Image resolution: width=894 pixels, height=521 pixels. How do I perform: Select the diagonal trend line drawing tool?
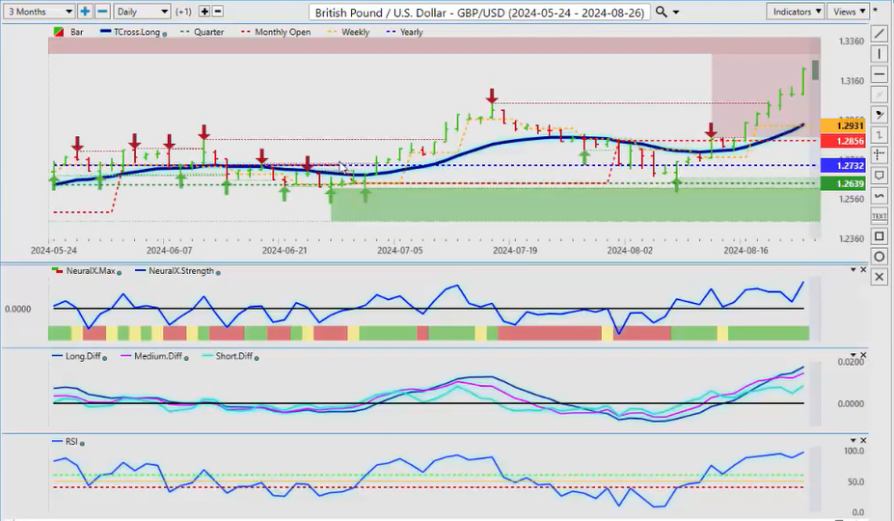(879, 34)
